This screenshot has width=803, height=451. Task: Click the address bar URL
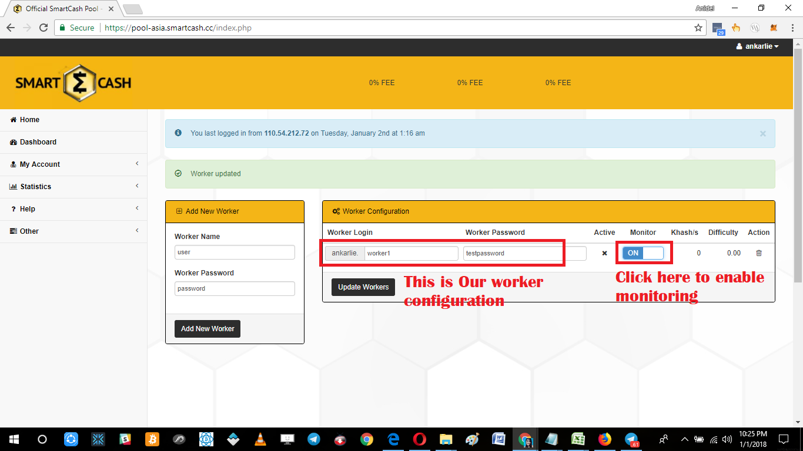click(x=178, y=28)
